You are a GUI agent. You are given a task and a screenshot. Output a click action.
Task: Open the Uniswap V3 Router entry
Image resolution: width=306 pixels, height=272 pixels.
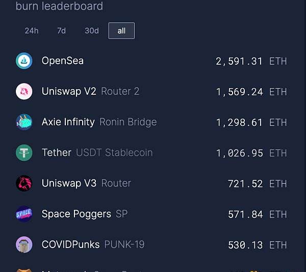pyautogui.click(x=86, y=183)
